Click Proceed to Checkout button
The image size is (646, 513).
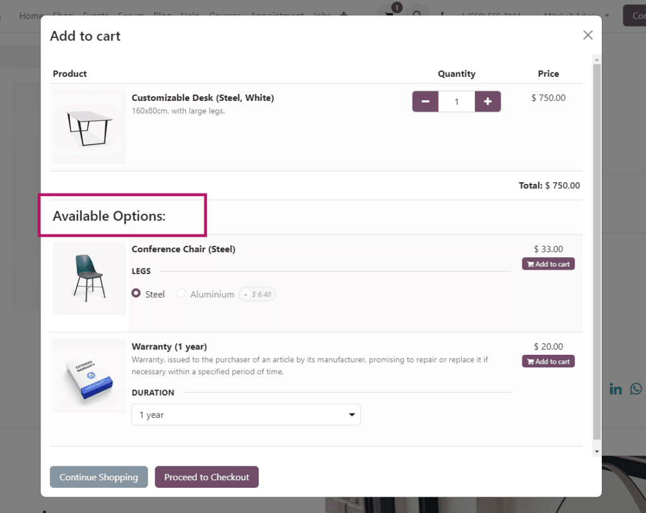pyautogui.click(x=207, y=477)
